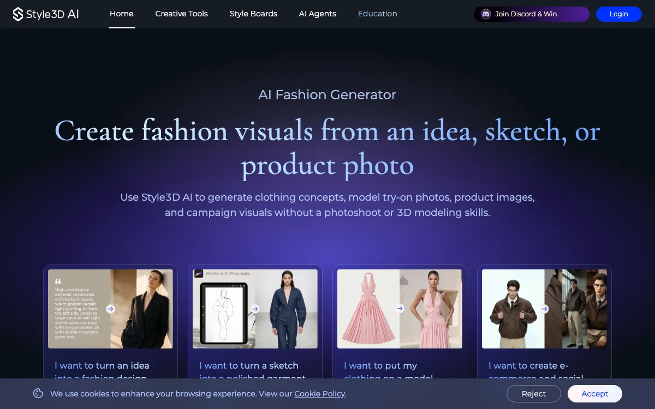Viewport: 655px width, 409px height.
Task: Open the Home nav tab
Action: tap(121, 14)
